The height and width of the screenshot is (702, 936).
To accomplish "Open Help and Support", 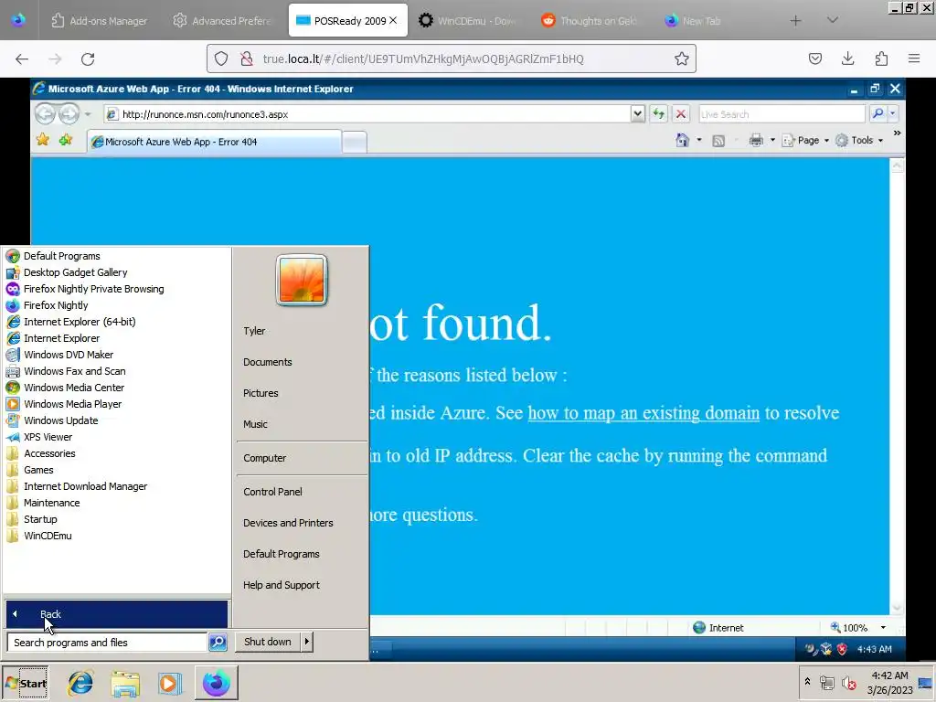I will click(282, 585).
